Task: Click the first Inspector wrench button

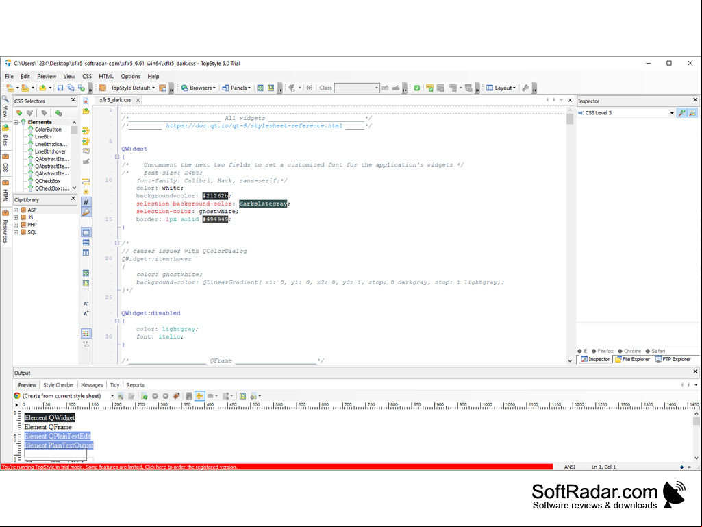Action: click(x=682, y=113)
